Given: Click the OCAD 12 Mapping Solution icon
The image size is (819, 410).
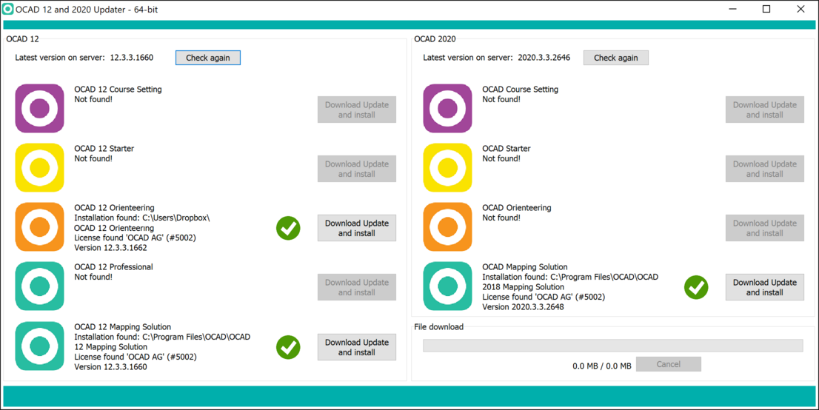Looking at the screenshot, I should 40,346.
